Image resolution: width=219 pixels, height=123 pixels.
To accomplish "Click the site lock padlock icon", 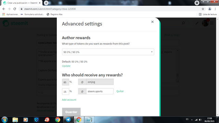I will click(x=21, y=9).
